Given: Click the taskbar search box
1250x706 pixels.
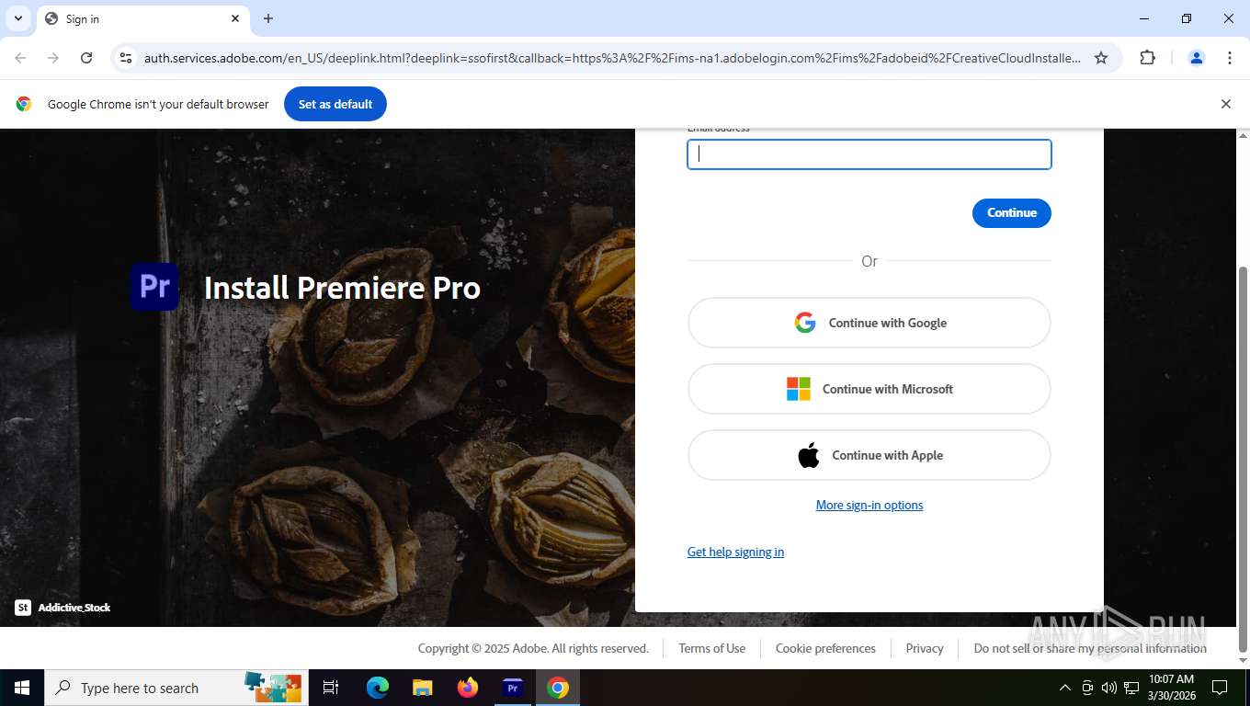Looking at the screenshot, I should coord(175,688).
